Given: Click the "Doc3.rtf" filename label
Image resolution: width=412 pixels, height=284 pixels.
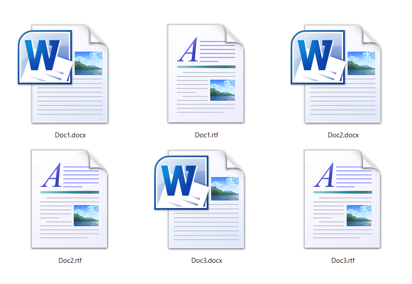Looking at the screenshot, I should pos(343,261).
